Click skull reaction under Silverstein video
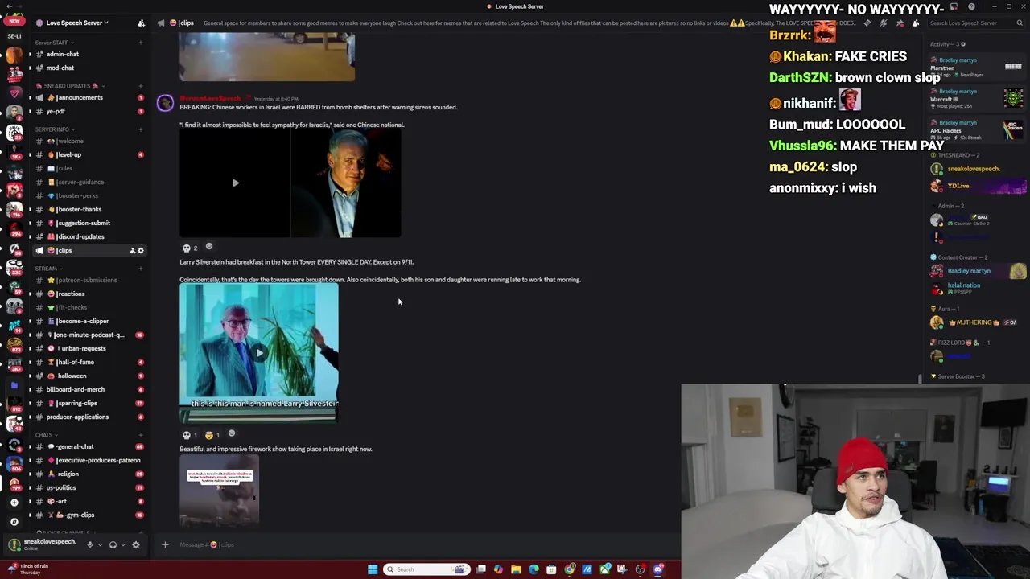The height and width of the screenshot is (579, 1030). tap(189, 435)
